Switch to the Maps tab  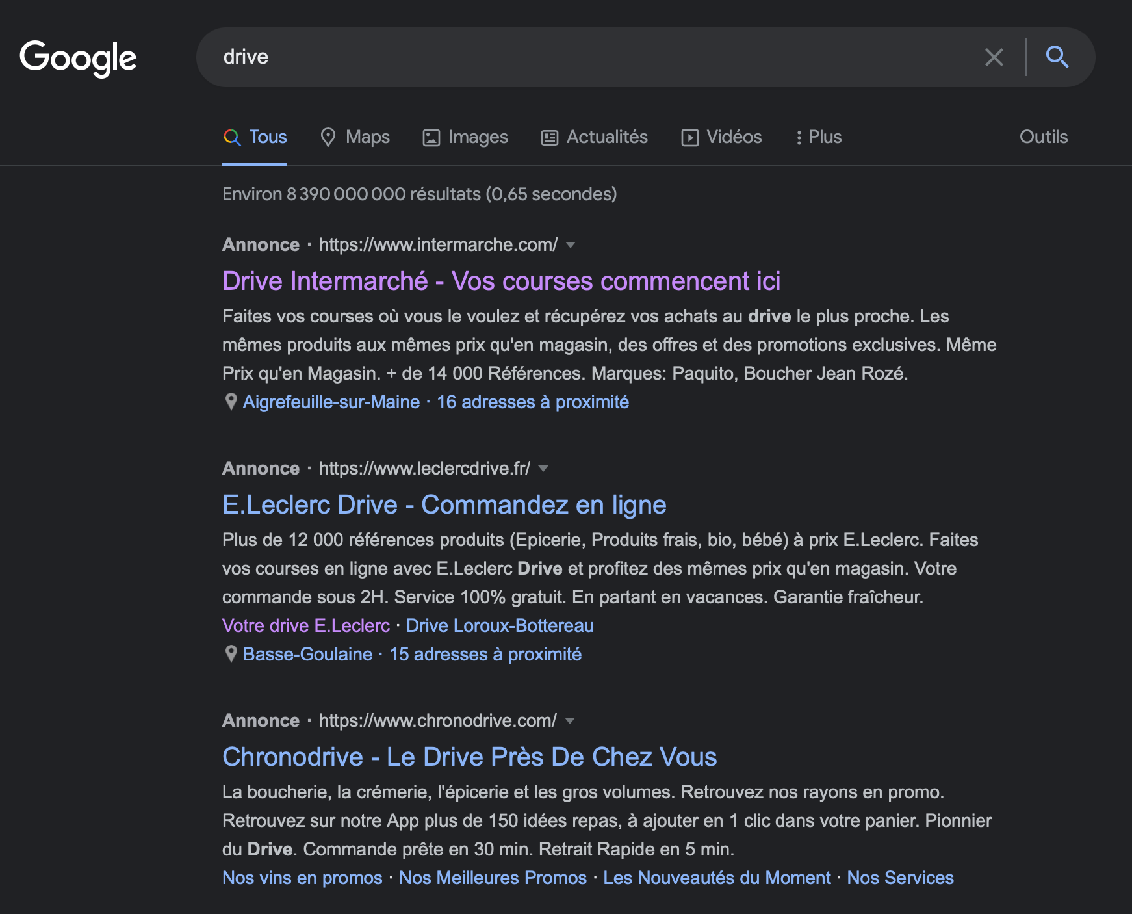[355, 137]
